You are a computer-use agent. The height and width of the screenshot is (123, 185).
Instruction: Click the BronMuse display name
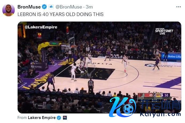[x=29, y=7]
